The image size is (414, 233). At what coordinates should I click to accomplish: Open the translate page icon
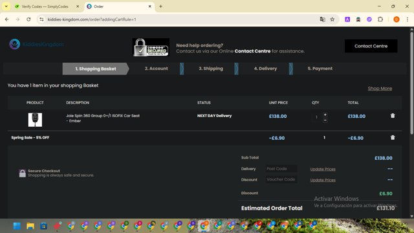pyautogui.click(x=322, y=19)
